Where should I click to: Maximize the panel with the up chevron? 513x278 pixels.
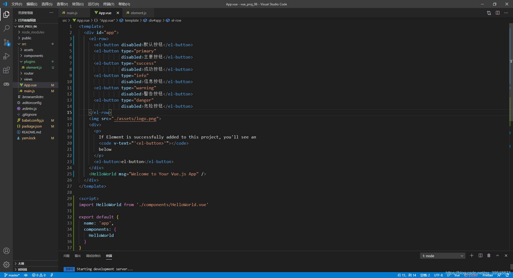click(x=498, y=256)
